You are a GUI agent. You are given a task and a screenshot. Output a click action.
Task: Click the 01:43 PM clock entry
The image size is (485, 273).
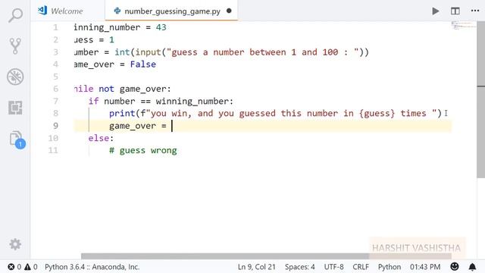click(425, 267)
